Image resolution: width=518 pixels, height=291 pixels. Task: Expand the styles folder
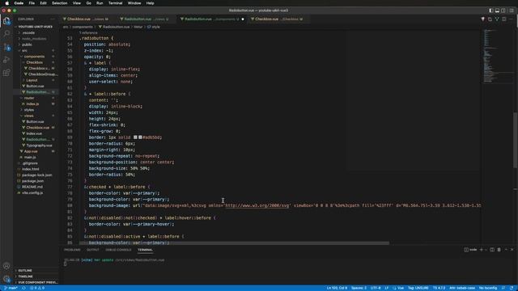tap(29, 110)
